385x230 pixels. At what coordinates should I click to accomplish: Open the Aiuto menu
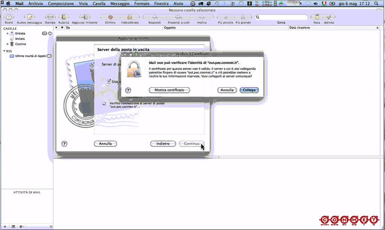178,4
